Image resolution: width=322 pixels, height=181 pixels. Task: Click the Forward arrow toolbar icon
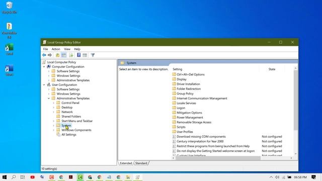pyautogui.click(x=50, y=55)
